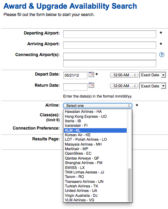Open the return time 12:00 AM dropdown
Image resolution: width=168 pixels, height=209 pixels.
(124, 86)
